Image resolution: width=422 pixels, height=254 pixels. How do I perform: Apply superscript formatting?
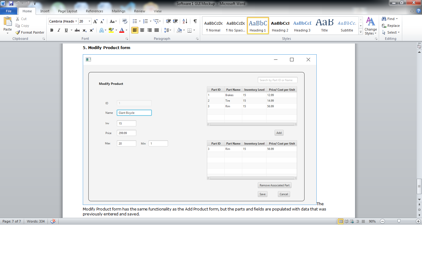coord(91,30)
